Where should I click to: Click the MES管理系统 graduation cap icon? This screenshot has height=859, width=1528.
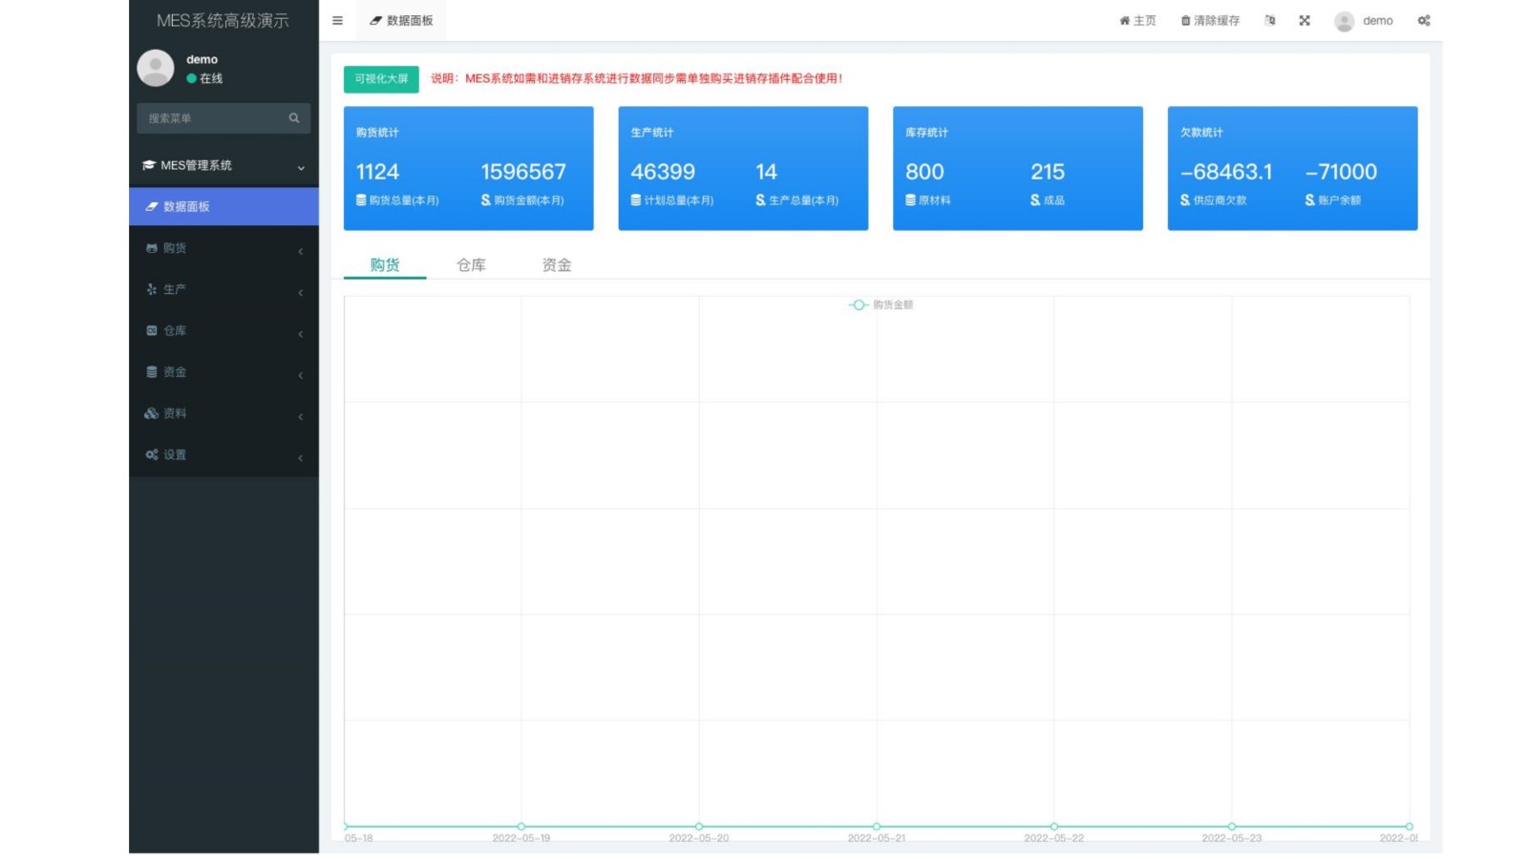coord(149,165)
